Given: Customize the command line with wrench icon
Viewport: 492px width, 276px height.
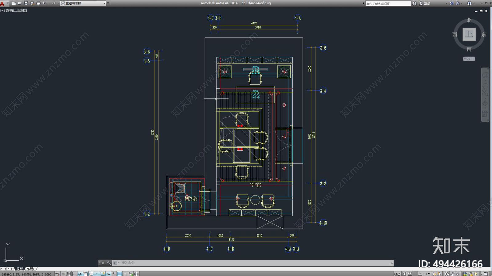Looking at the screenshot, I should click(109, 263).
